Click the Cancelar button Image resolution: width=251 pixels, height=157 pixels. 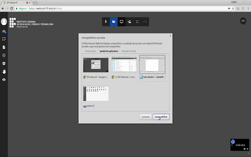coord(146,117)
